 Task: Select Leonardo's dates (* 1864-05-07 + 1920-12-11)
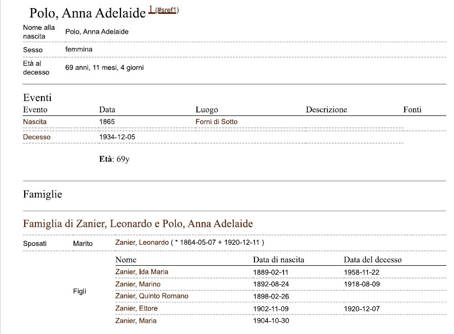click(218, 243)
